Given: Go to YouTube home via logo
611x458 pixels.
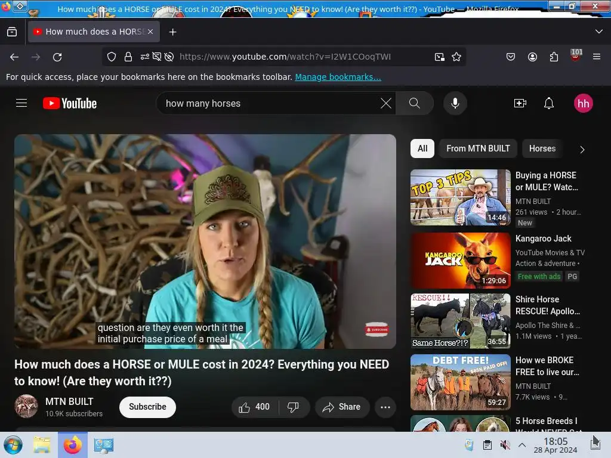Looking at the screenshot, I should (x=70, y=103).
